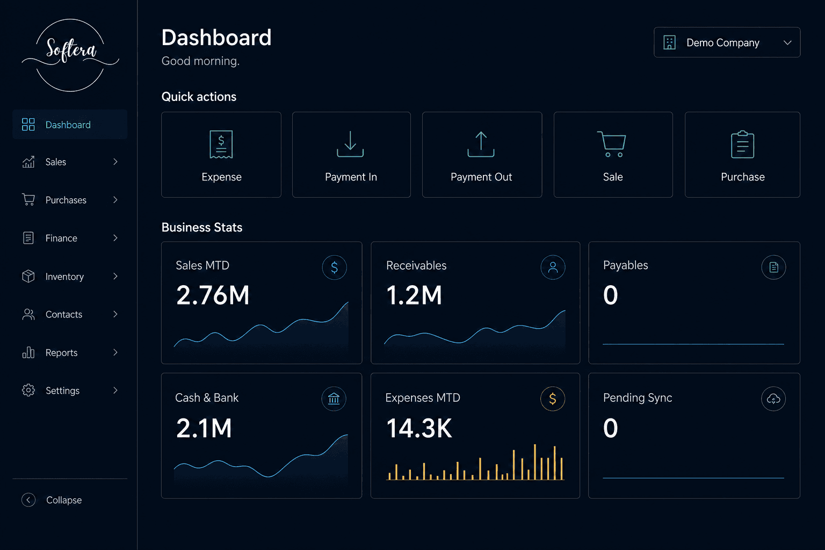This screenshot has width=825, height=550.
Task: Expand the Reports menu chevron
Action: pyautogui.click(x=115, y=352)
